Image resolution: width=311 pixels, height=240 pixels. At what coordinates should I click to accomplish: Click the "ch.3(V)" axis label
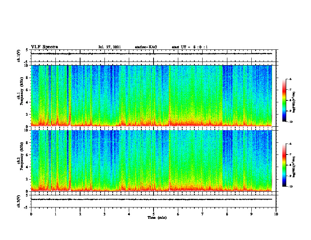tap(19, 201)
